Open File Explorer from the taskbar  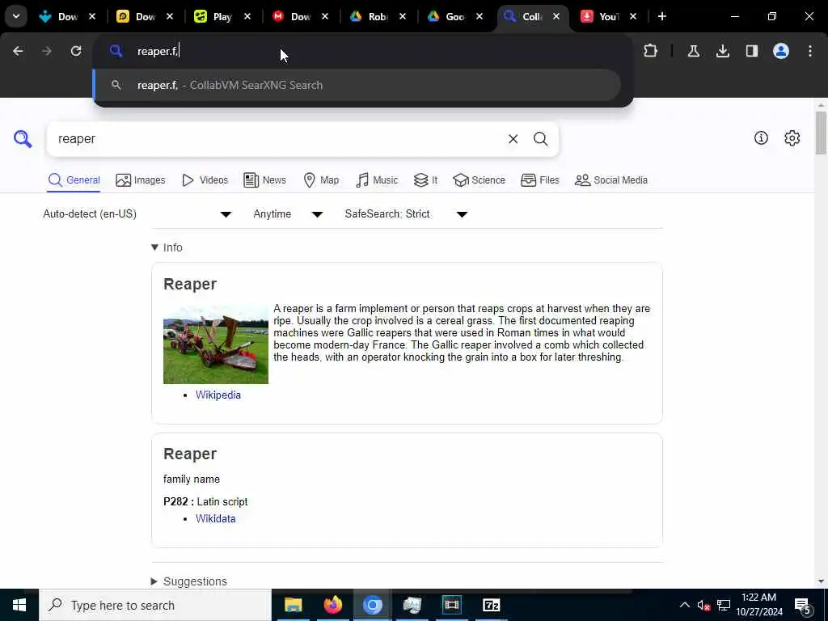(293, 605)
